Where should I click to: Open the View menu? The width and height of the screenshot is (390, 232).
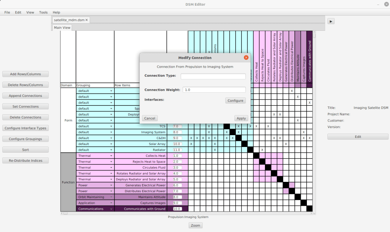[x=30, y=13]
